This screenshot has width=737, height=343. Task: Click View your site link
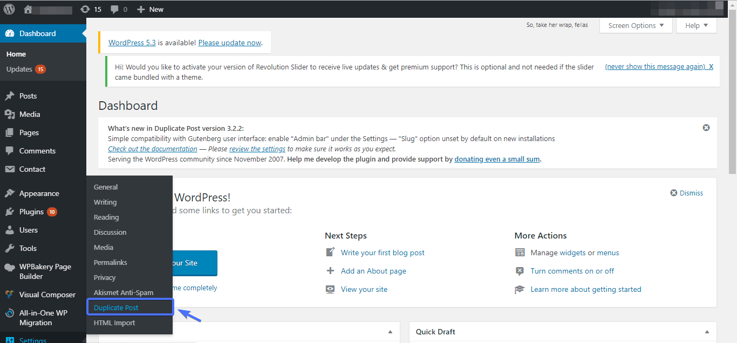coord(364,289)
